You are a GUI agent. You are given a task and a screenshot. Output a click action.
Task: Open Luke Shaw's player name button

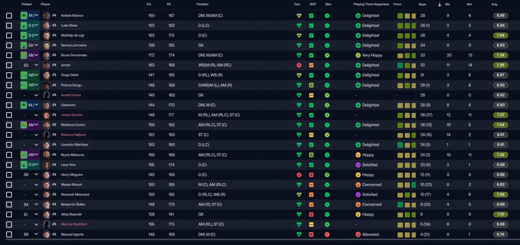coord(69,26)
